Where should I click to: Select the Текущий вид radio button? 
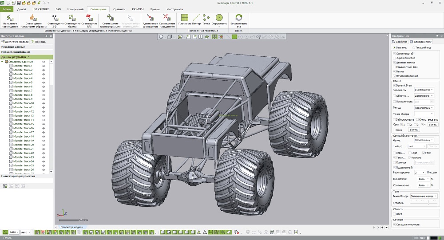click(x=415, y=47)
